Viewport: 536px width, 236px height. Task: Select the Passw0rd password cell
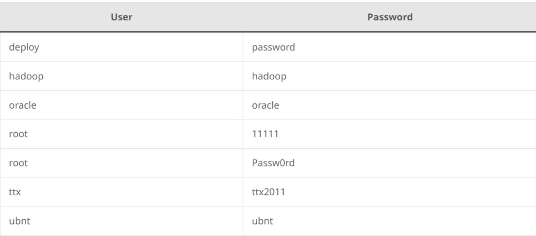389,163
